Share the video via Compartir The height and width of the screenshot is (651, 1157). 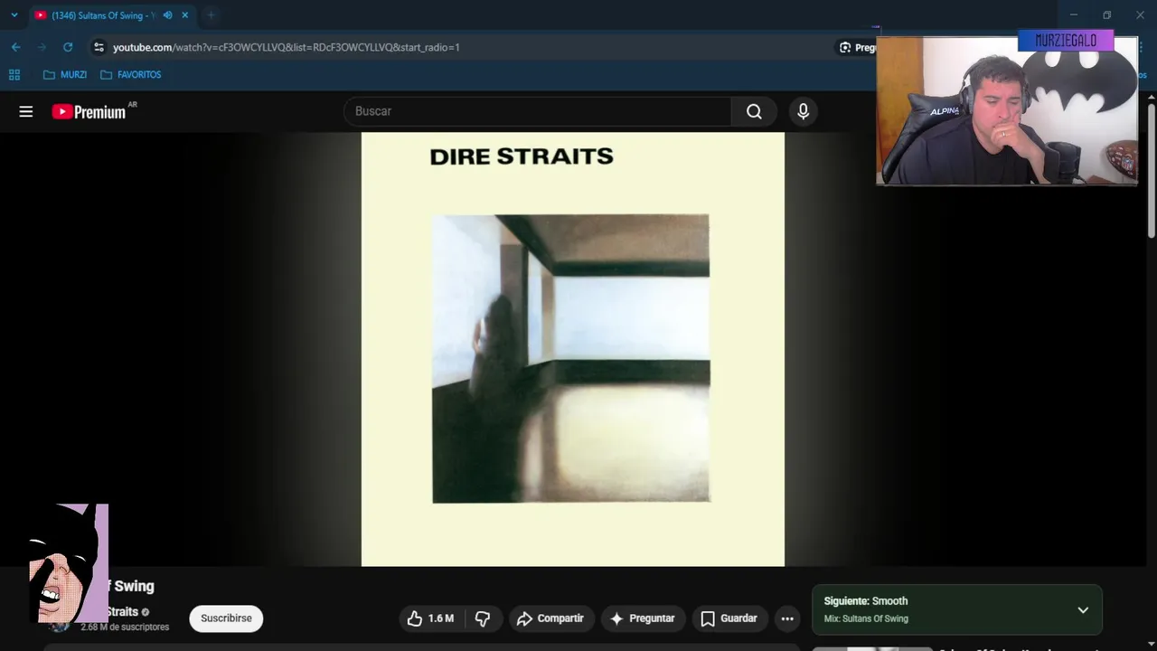click(x=550, y=618)
